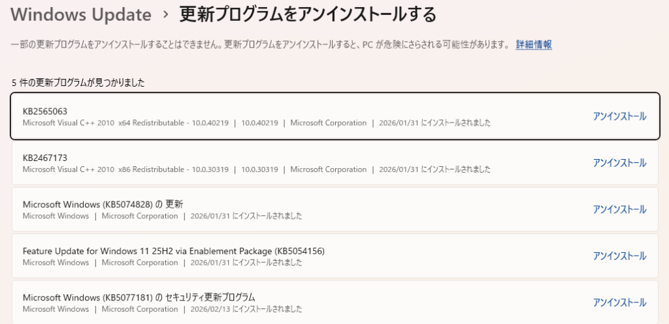669x324 pixels.
Task: Click the KB5074828 row's Microsoft Corporation text
Action: click(x=140, y=216)
